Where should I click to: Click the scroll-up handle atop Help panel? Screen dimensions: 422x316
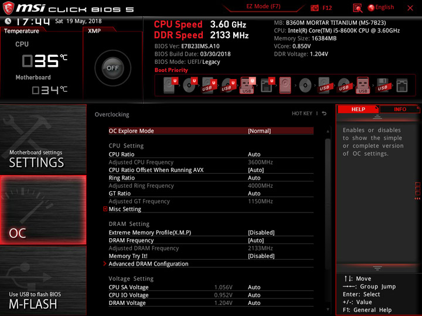pyautogui.click(x=377, y=117)
